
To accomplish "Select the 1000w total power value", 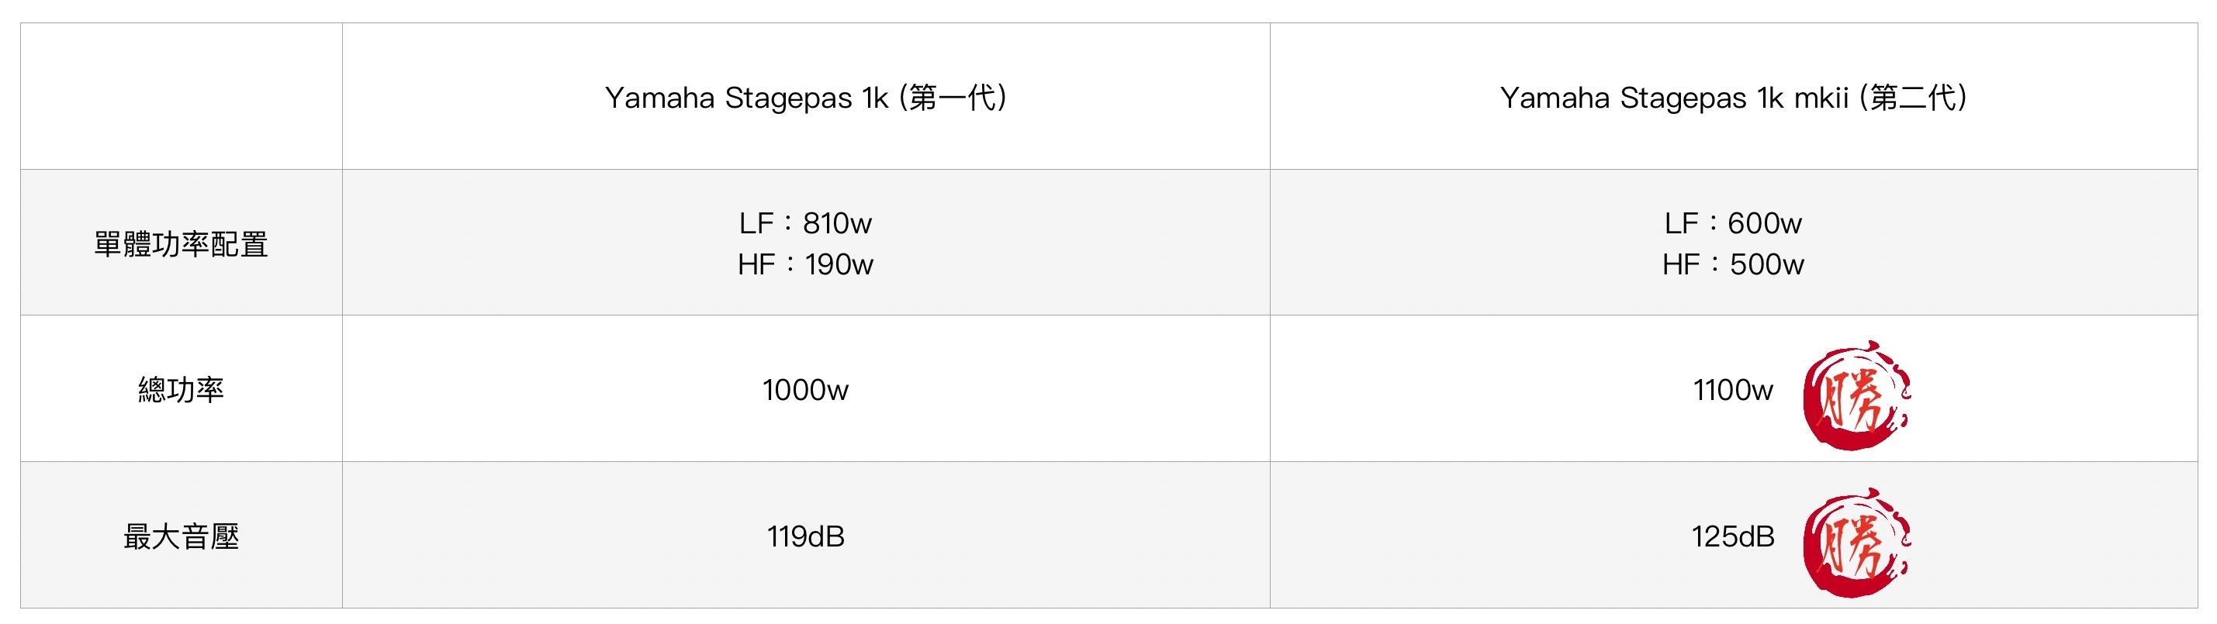I will 804,390.
